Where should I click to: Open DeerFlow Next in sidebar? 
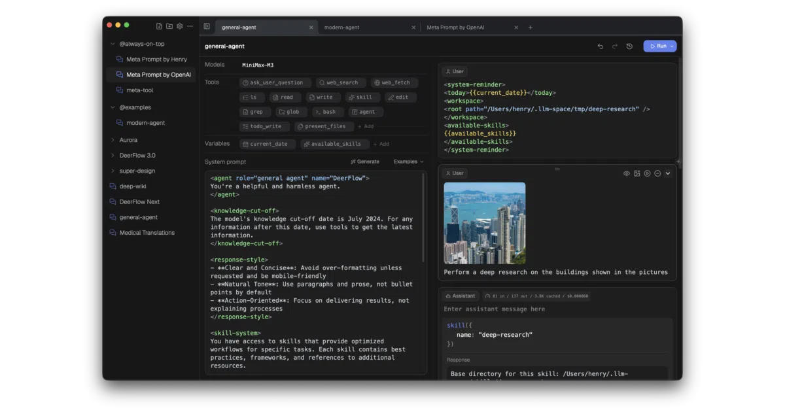pos(151,202)
